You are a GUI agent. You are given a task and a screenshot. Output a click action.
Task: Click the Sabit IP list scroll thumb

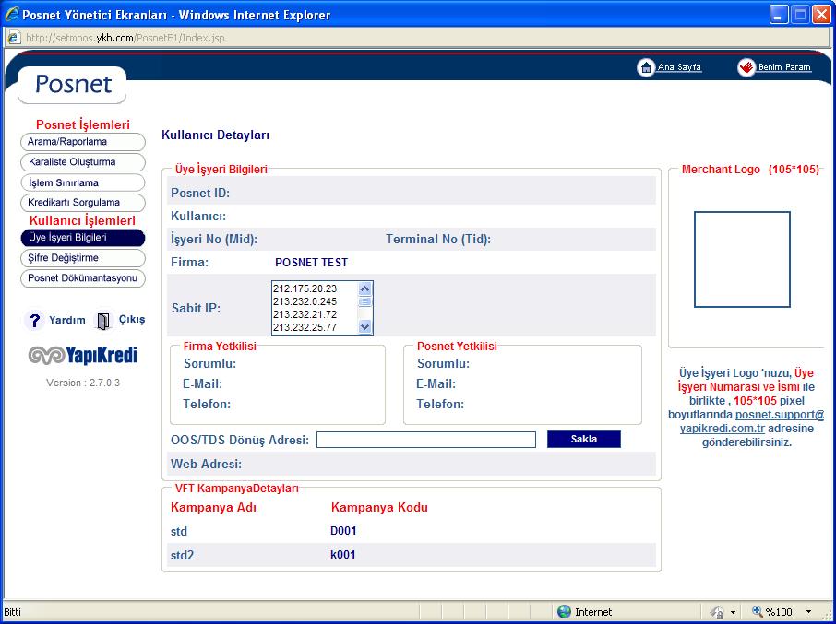point(364,302)
